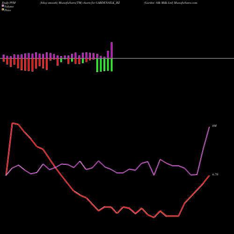This screenshot has height=234, width=234.
Task: Click the Garden Silk Mills Ltd MunafaSutra.com text
Action: 170,3
